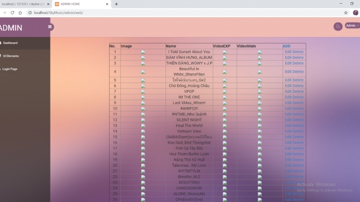
Task: Select the Hoa Thơm Bướm Lượn name cell
Action: [x=189, y=154]
